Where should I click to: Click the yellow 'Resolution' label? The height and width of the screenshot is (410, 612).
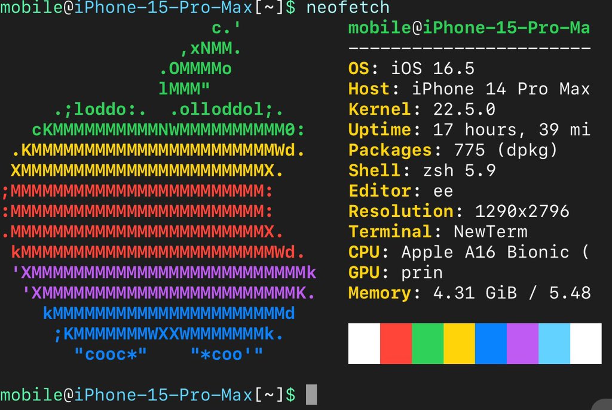(400, 211)
